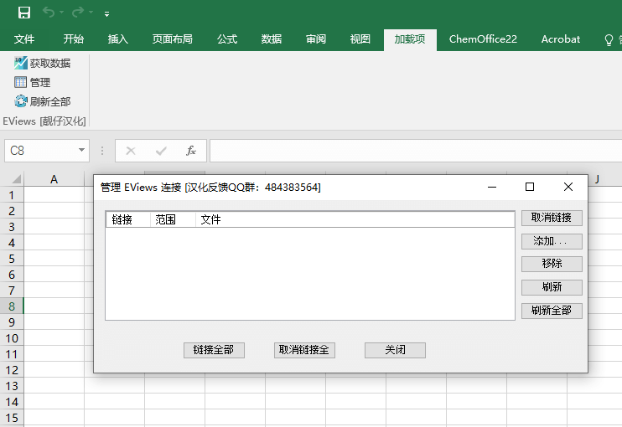
Task: Click the 链接全部 button
Action: pos(214,350)
